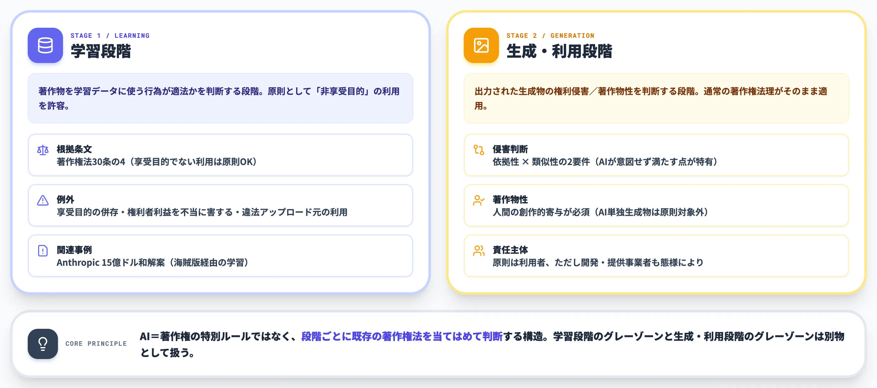
Task: Click the scales icon beside 根拠条文
Action: tap(43, 150)
